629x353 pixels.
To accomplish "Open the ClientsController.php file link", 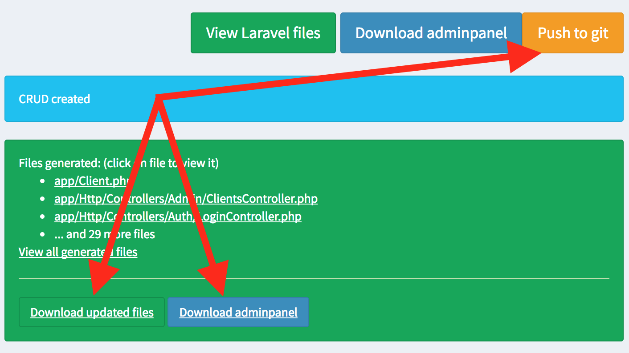I will coord(186,199).
